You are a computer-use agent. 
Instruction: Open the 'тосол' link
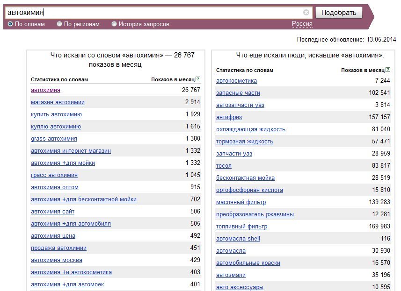point(224,166)
